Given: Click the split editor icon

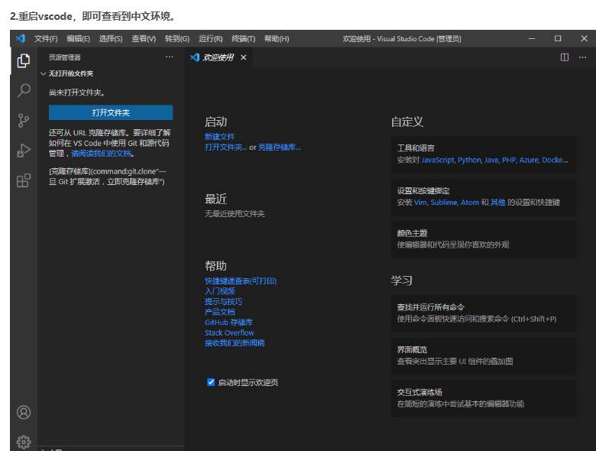Looking at the screenshot, I should pyautogui.click(x=565, y=57).
